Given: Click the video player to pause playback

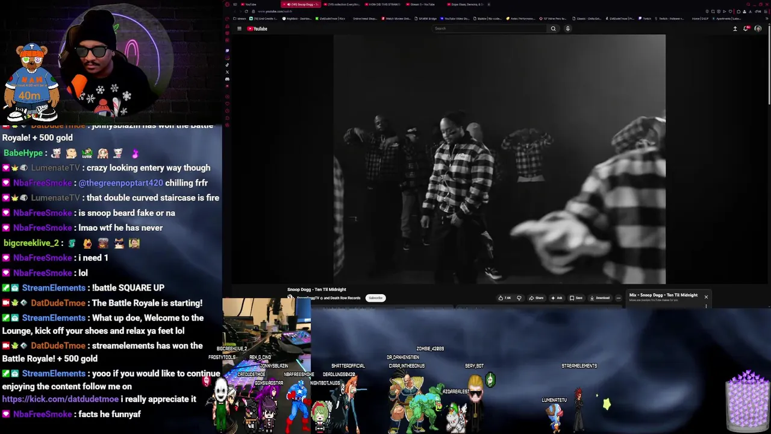Looking at the screenshot, I should point(499,159).
